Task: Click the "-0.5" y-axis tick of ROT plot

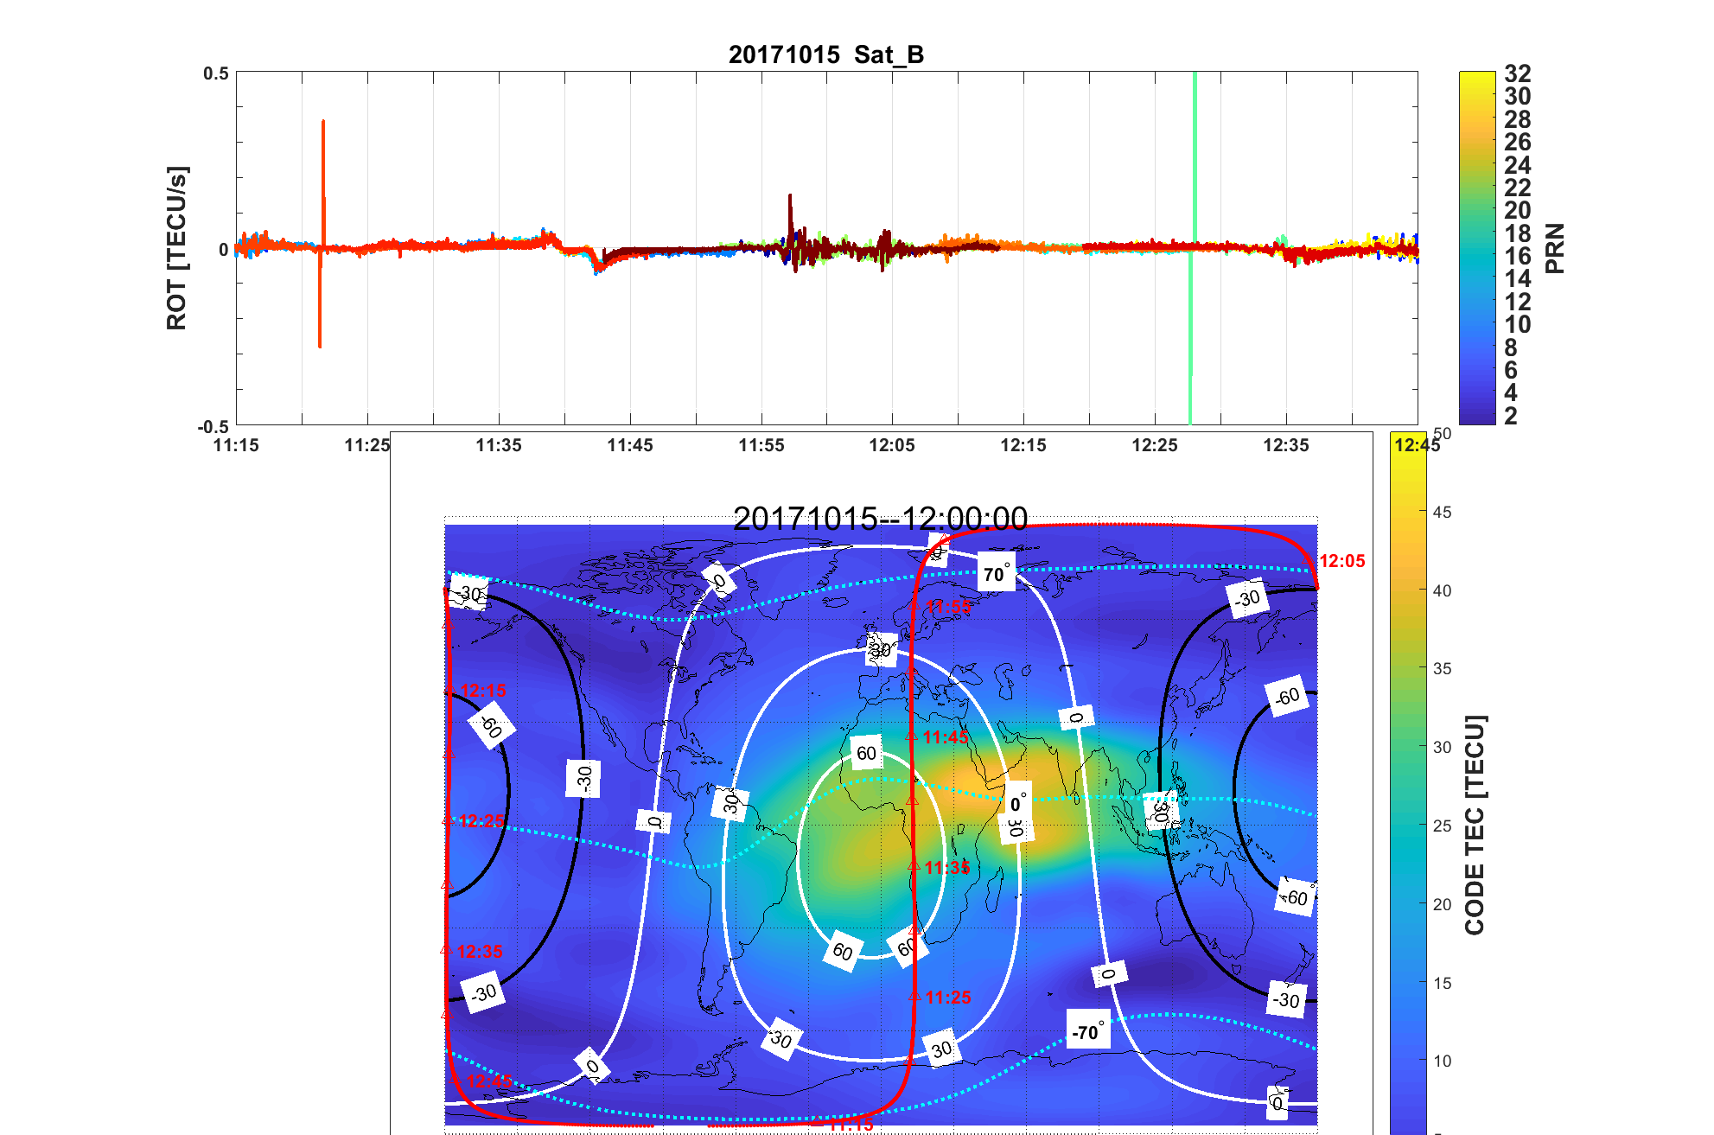Action: coord(213,426)
